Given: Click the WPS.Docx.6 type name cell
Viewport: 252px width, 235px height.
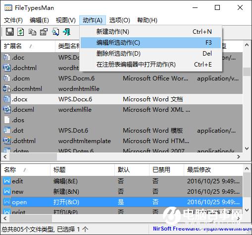Looking at the screenshot, I should [75, 99].
